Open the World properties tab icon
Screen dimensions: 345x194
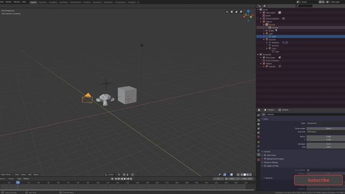(x=259, y=137)
